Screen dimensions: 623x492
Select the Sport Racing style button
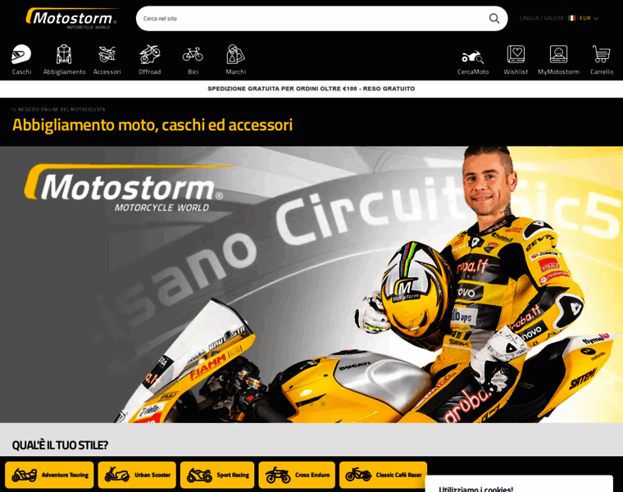coord(217,475)
